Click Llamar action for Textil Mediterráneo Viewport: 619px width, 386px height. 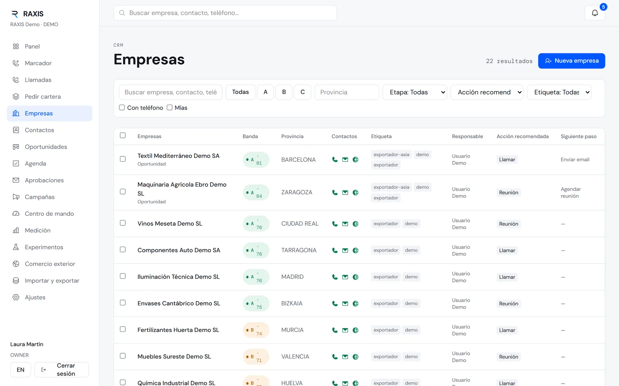point(507,159)
